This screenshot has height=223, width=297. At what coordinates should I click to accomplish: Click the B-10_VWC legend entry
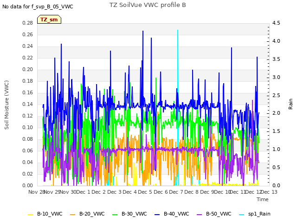45,214
